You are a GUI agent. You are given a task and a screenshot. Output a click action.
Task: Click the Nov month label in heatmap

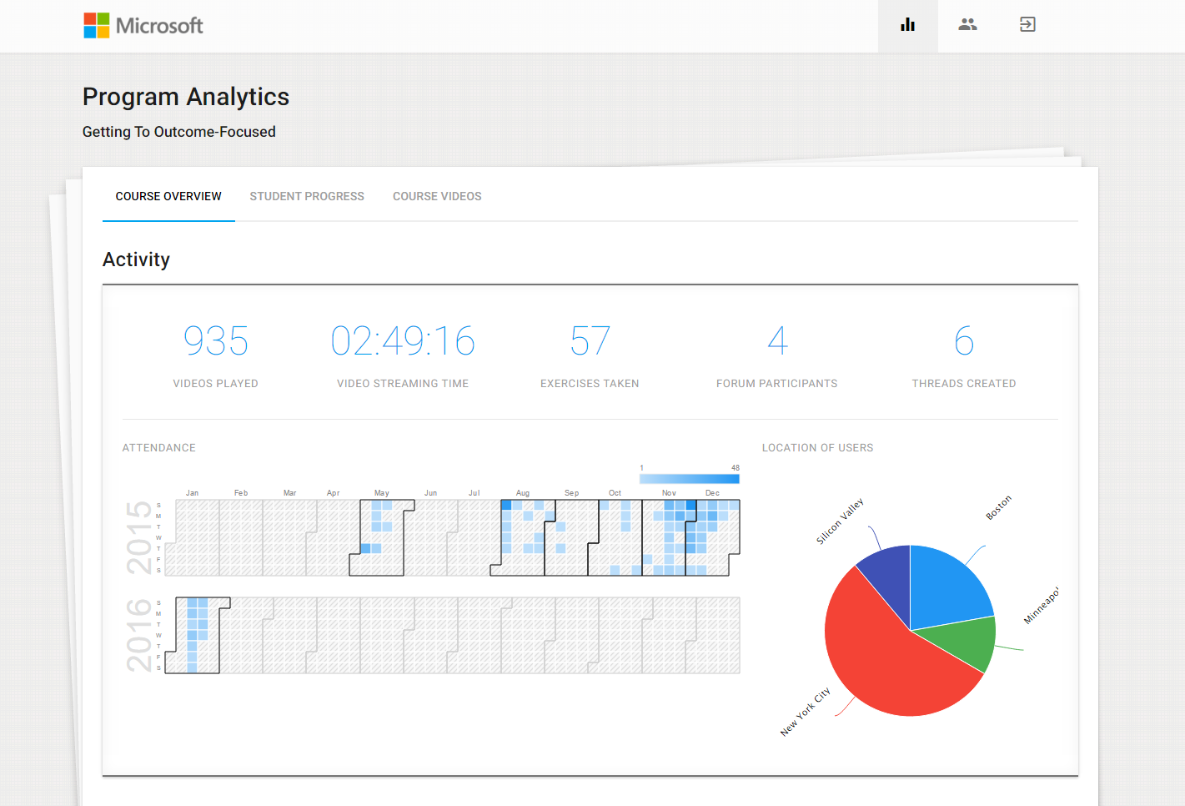[669, 493]
